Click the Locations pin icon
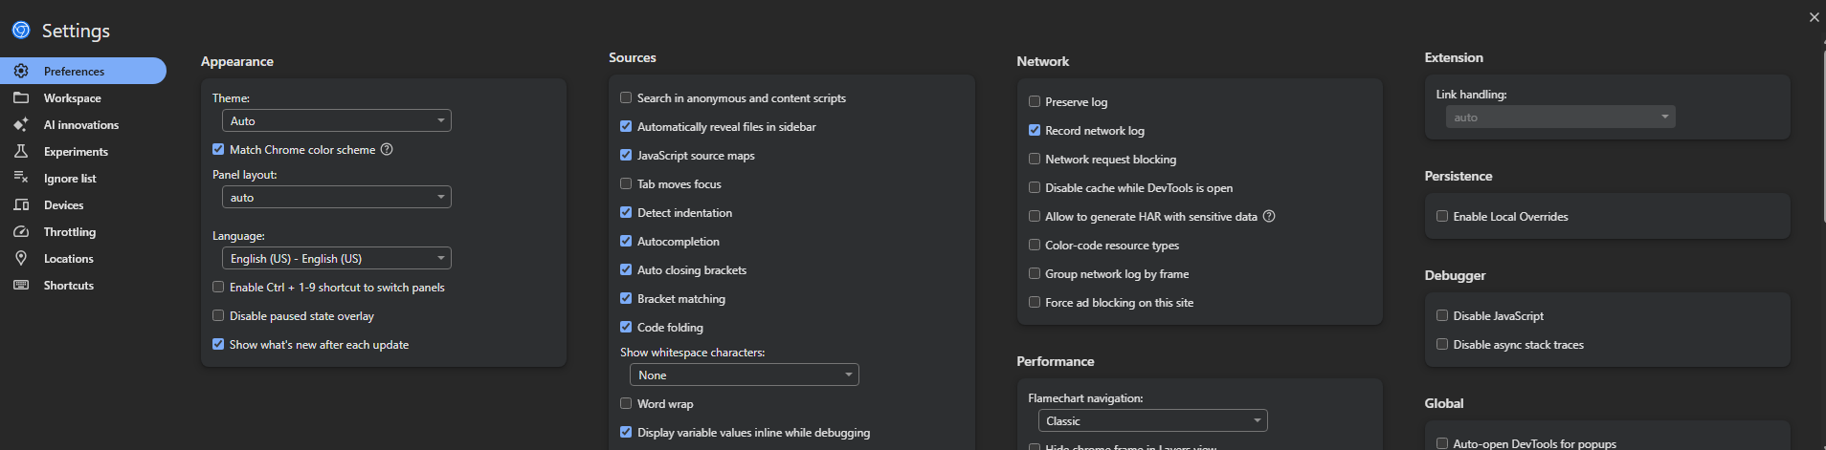The width and height of the screenshot is (1826, 450). pyautogui.click(x=21, y=258)
